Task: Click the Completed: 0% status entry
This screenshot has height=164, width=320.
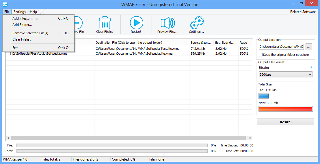Action: [x=124, y=159]
